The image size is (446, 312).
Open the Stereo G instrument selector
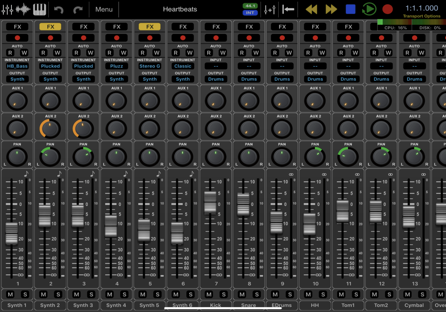(150, 66)
